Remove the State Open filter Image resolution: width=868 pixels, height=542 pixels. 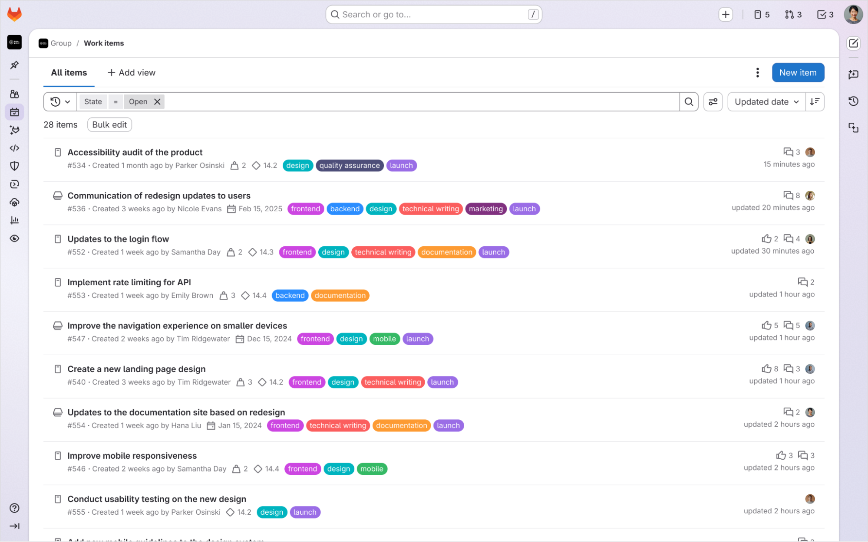pyautogui.click(x=158, y=102)
